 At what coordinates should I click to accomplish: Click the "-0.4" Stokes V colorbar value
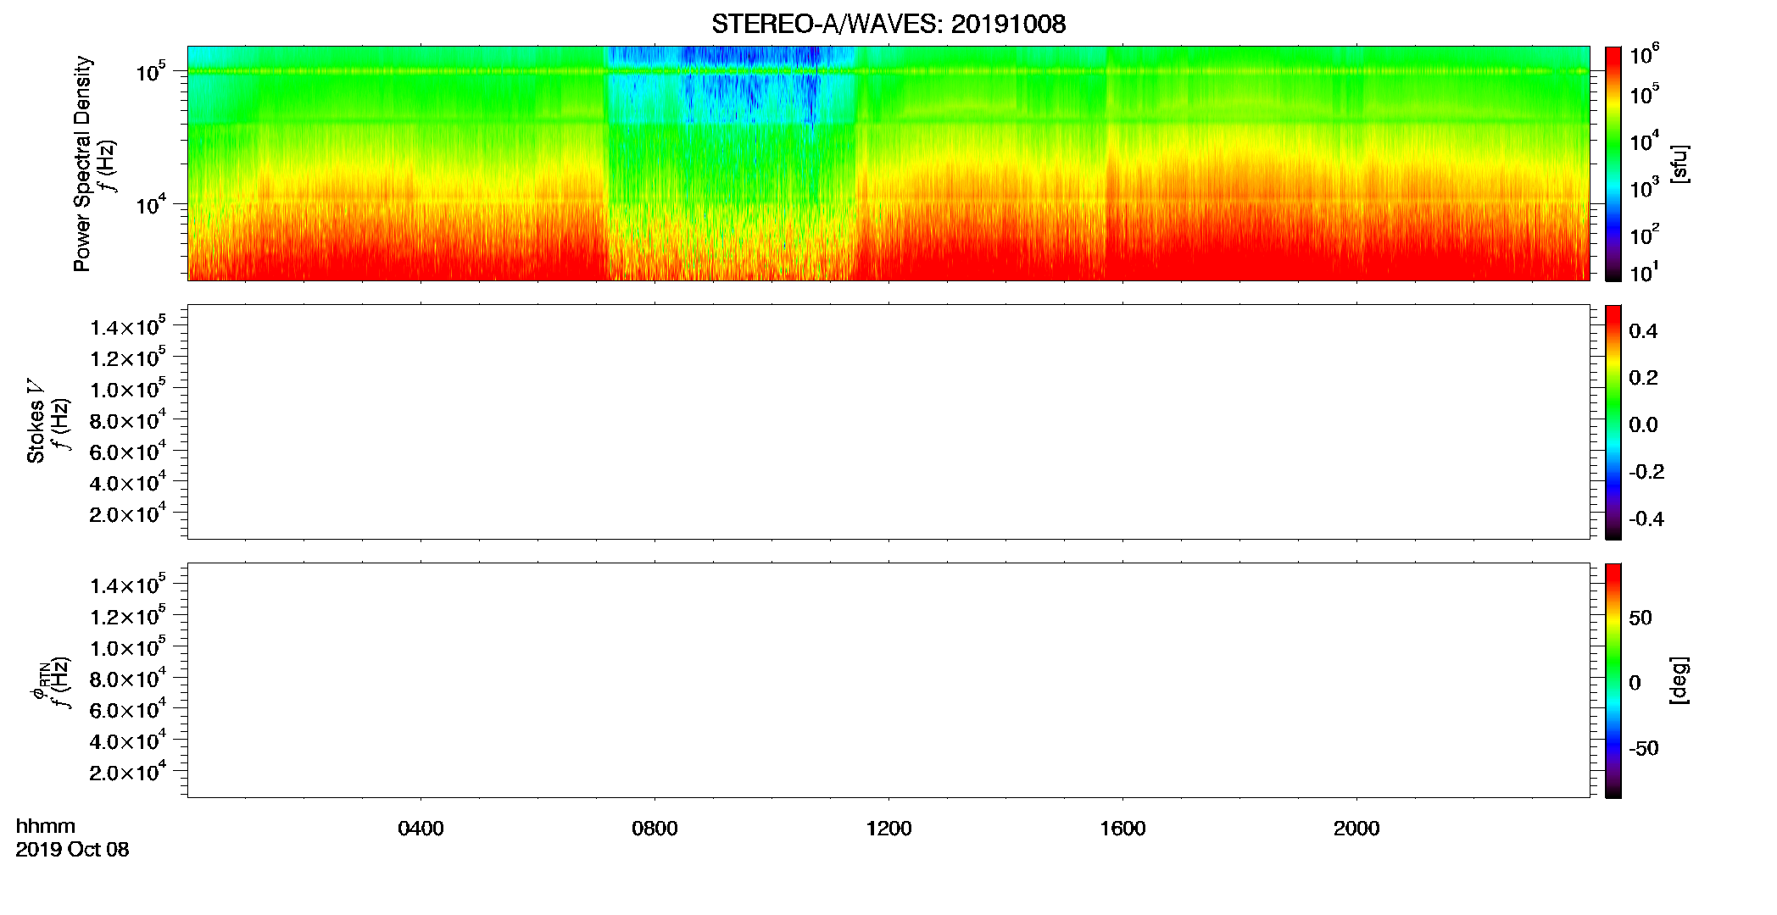click(x=1646, y=519)
